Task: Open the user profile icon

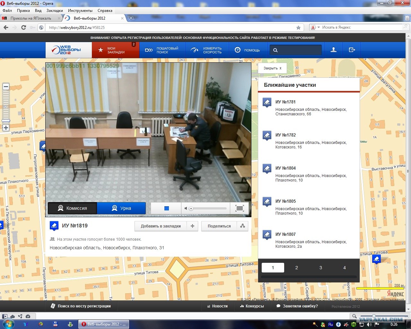Action: coord(334,50)
